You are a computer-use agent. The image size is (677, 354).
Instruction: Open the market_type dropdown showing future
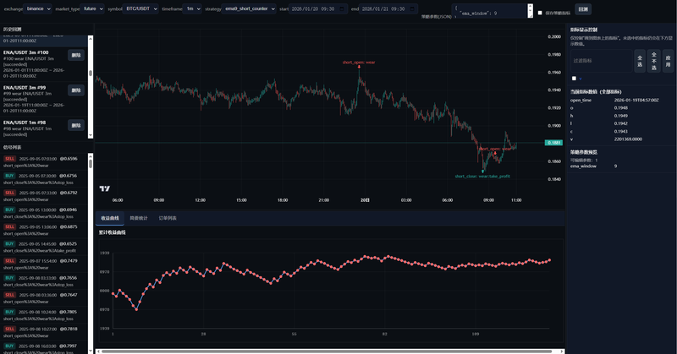tap(89, 8)
